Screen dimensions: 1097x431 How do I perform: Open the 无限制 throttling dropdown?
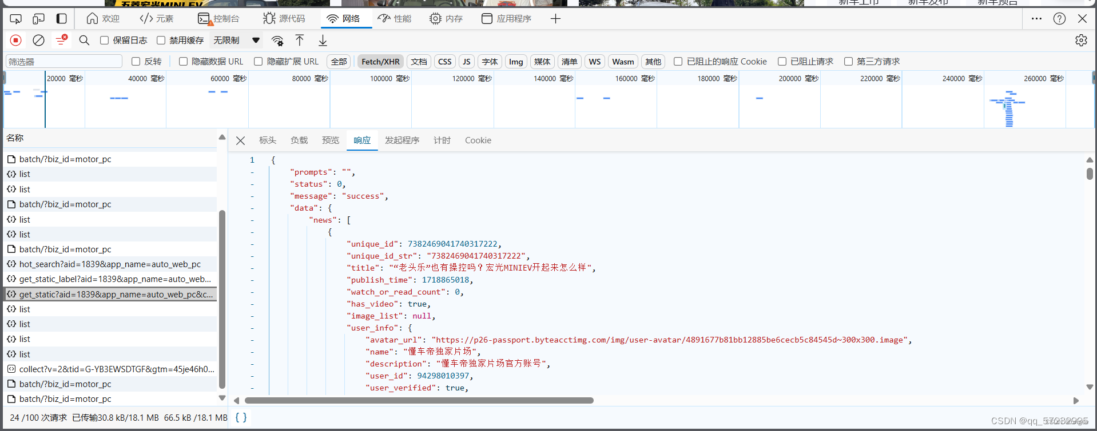coord(237,40)
